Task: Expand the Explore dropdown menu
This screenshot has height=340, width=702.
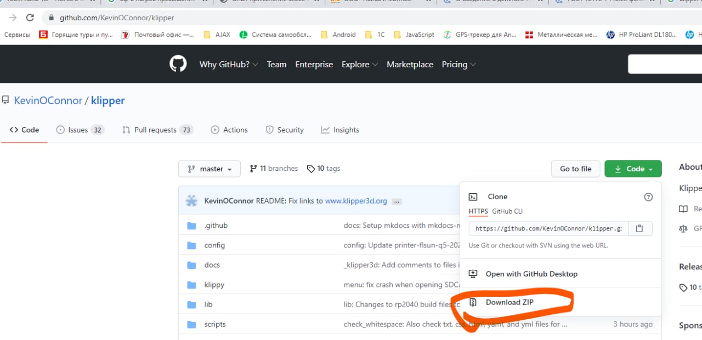Action: pos(360,64)
